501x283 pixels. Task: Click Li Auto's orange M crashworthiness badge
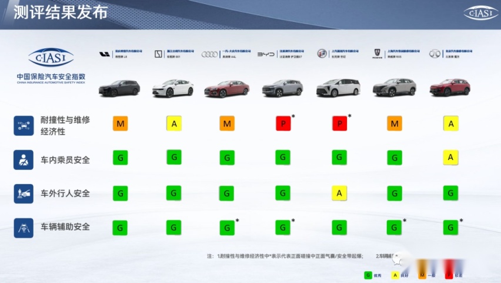point(121,124)
